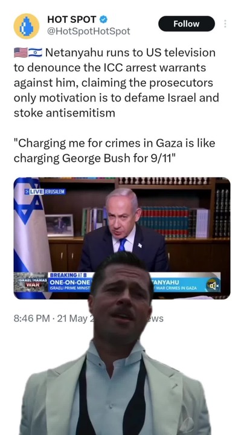This screenshot has height=435, width=244.
Task: Click the blue verified badge
Action: (x=103, y=19)
